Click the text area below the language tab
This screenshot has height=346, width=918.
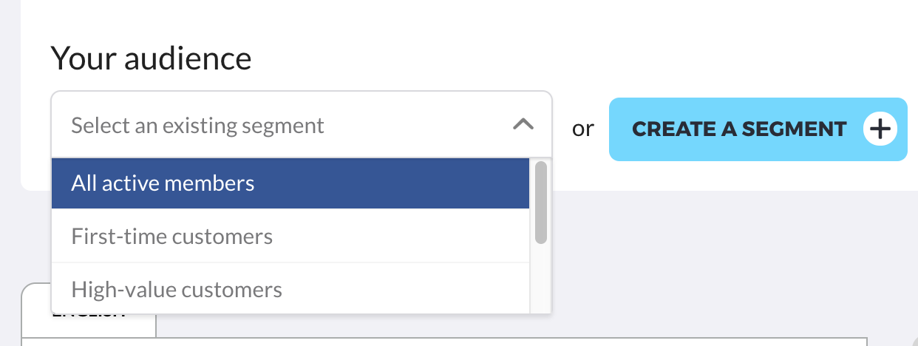coord(443,342)
